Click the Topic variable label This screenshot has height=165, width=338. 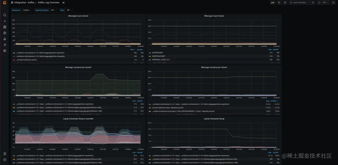point(62,10)
